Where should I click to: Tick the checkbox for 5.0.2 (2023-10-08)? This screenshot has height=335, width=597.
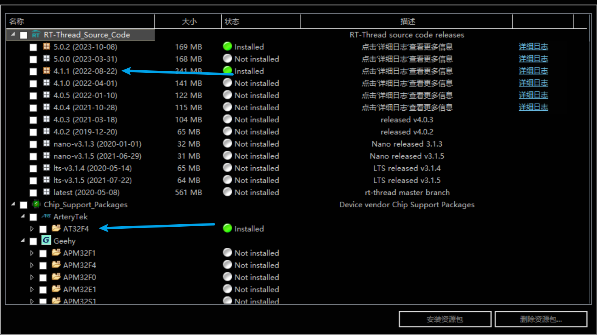point(33,47)
